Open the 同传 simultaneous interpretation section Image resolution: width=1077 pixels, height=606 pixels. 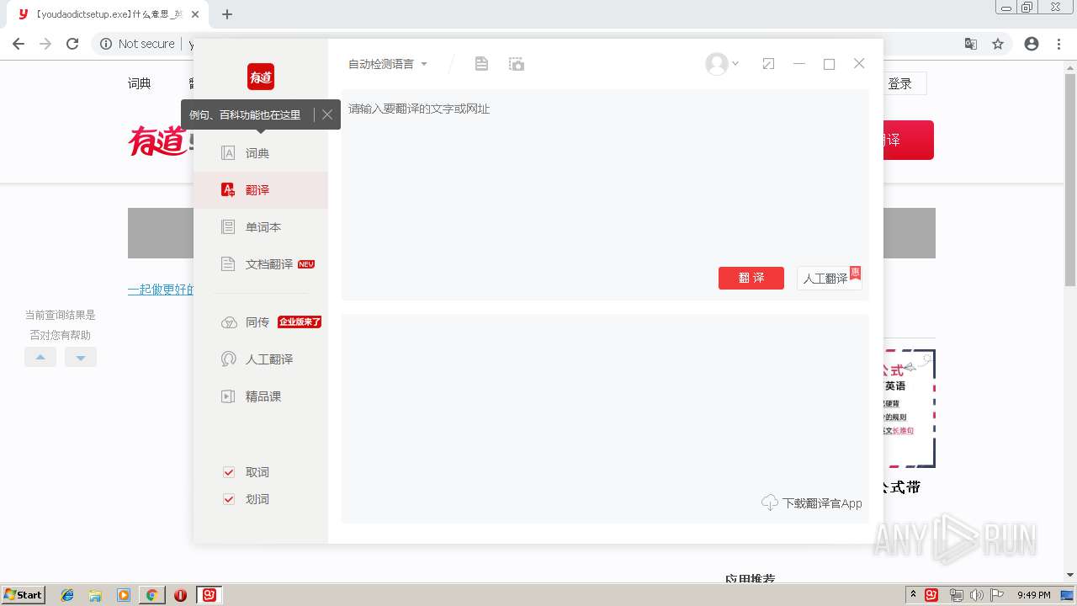(x=261, y=322)
